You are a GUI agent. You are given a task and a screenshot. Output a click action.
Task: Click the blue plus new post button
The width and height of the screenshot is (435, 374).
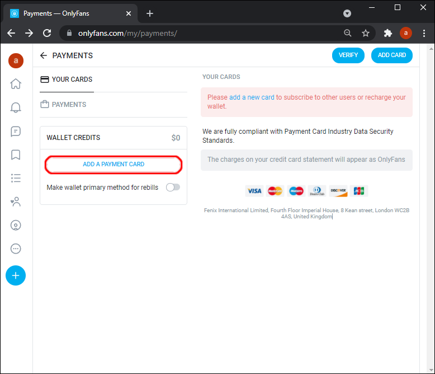click(16, 275)
